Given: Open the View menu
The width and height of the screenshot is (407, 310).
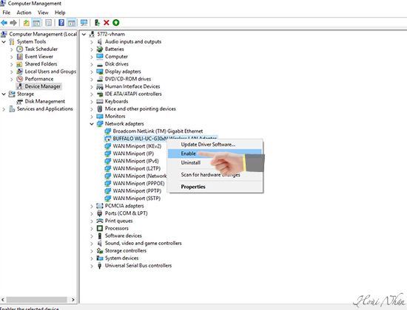Looking at the screenshot, I should (x=43, y=13).
